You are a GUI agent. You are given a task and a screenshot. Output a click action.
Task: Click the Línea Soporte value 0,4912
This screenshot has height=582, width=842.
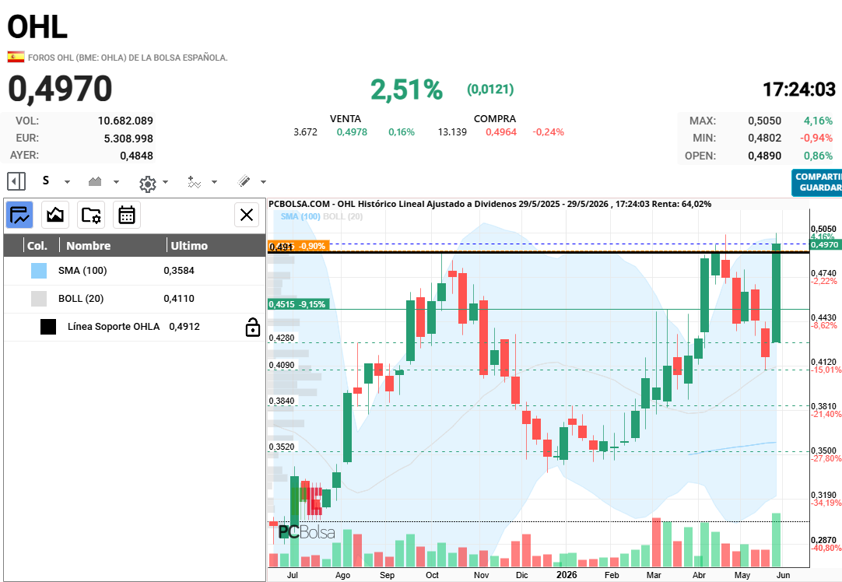click(x=184, y=327)
